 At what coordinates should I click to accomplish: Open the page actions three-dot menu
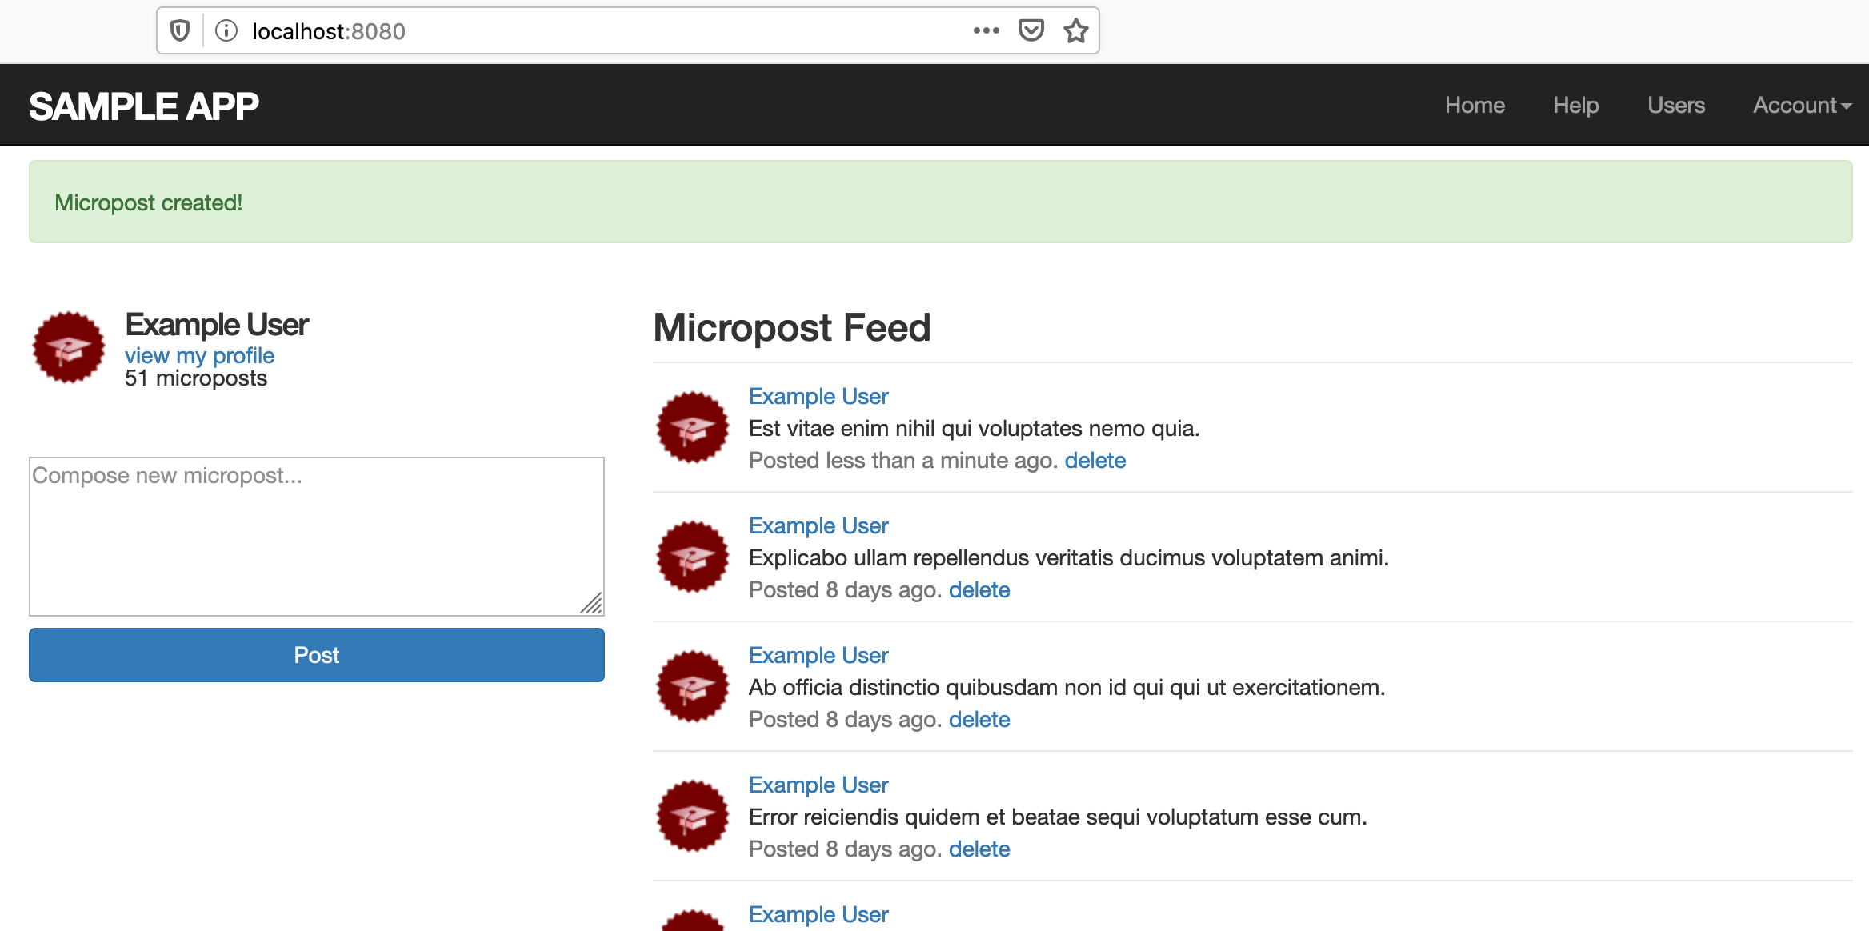coord(986,31)
